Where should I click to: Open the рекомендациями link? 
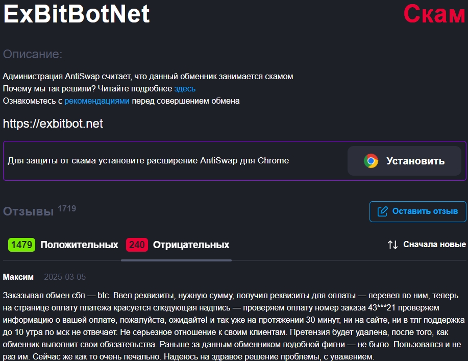pos(97,101)
